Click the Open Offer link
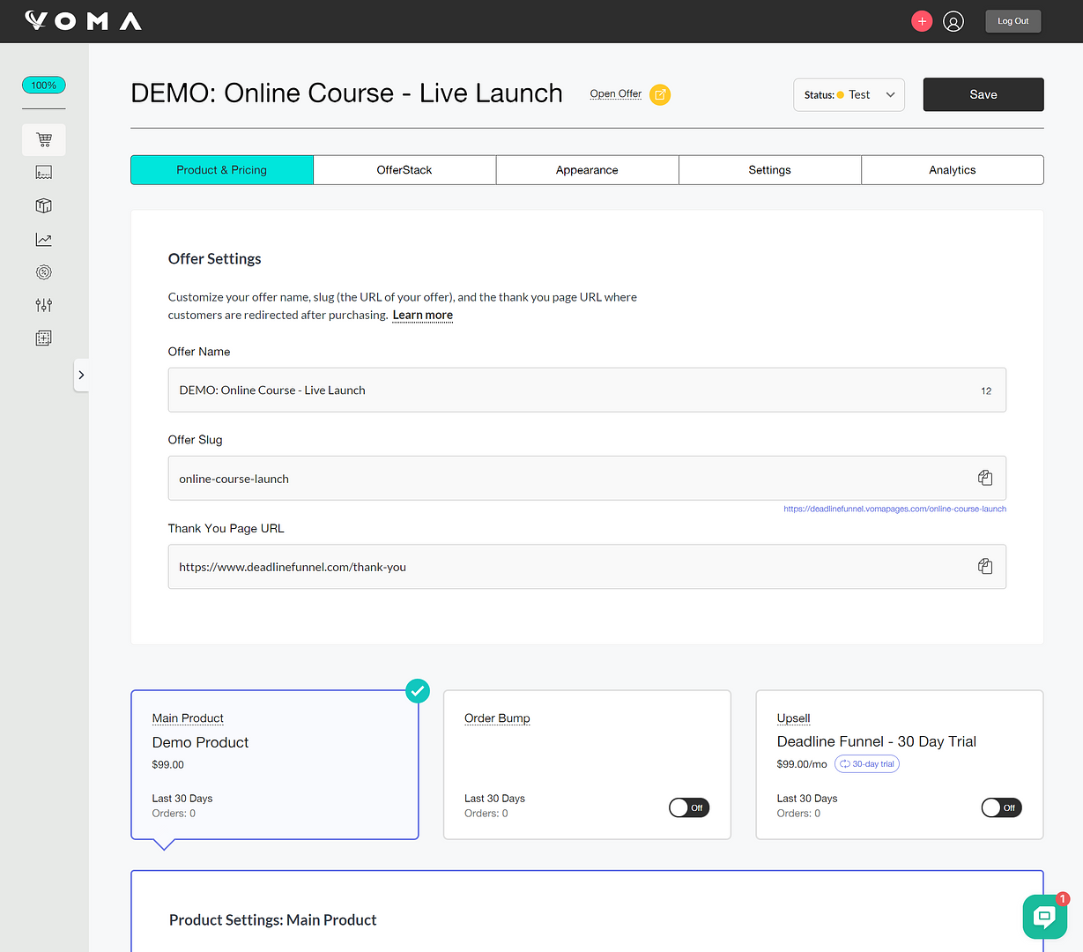 coord(616,94)
